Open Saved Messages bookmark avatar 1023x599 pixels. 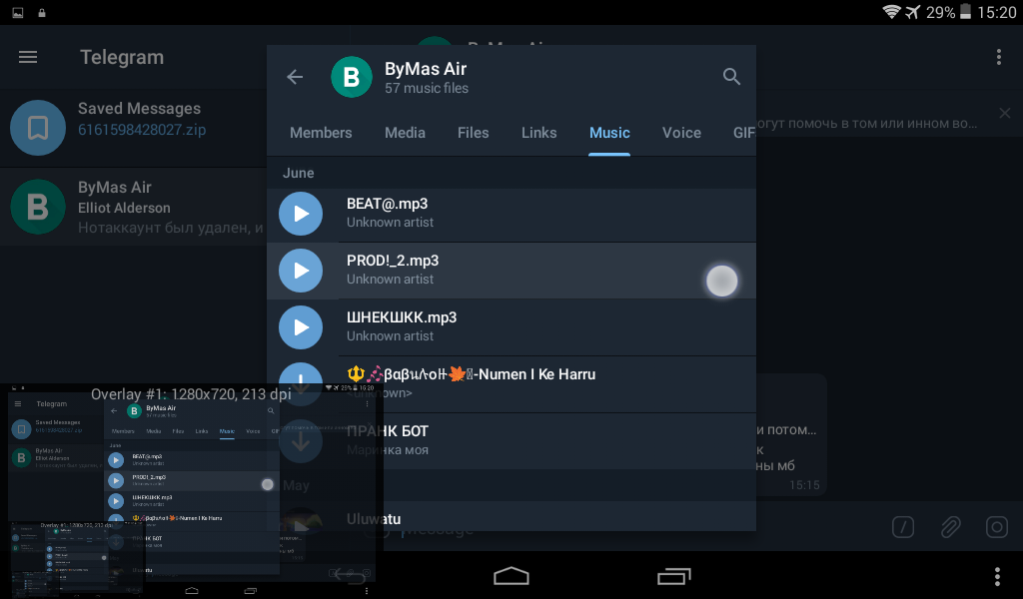38,128
